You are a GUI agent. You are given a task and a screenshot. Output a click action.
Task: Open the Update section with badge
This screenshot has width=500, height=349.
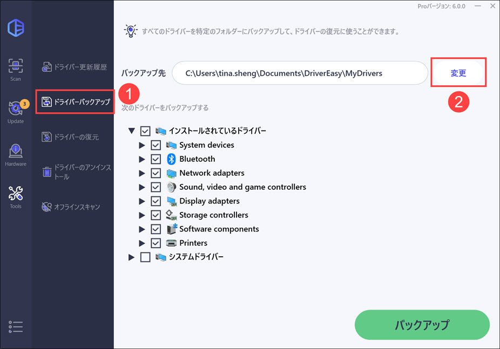click(16, 111)
